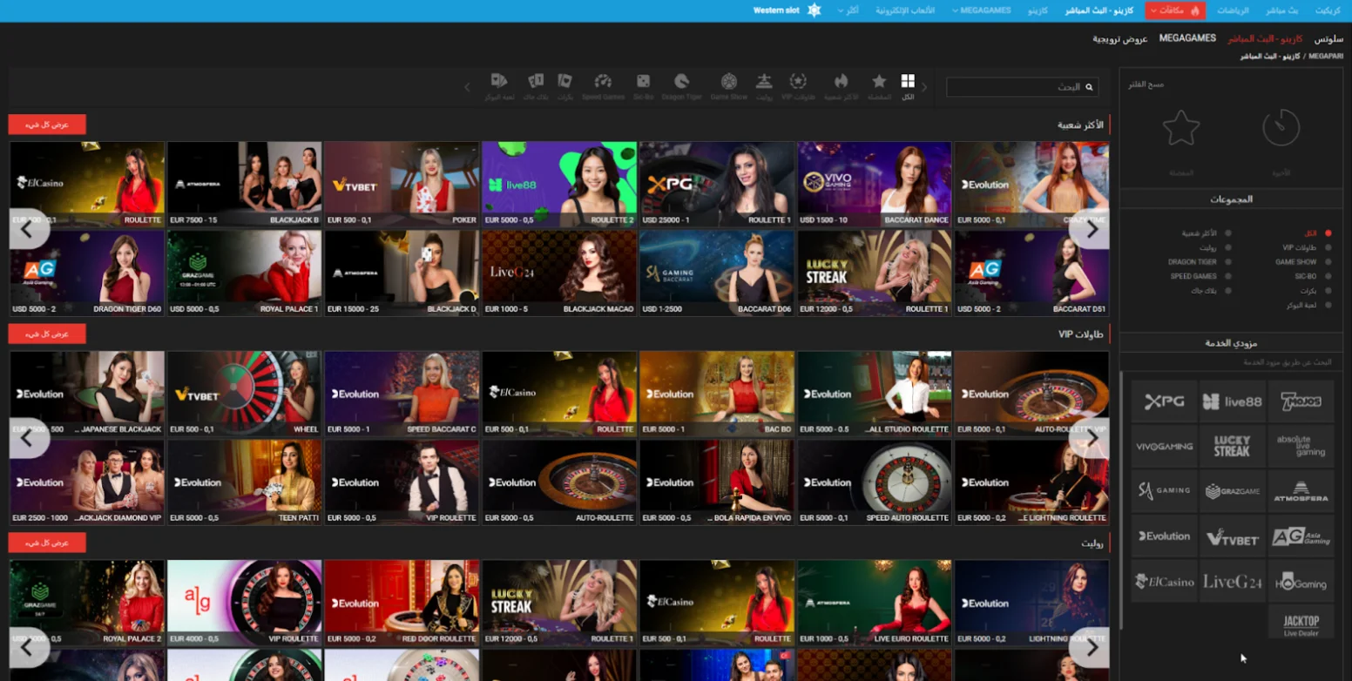Open the Western slot link
This screenshot has height=681, width=1352.
click(x=776, y=10)
